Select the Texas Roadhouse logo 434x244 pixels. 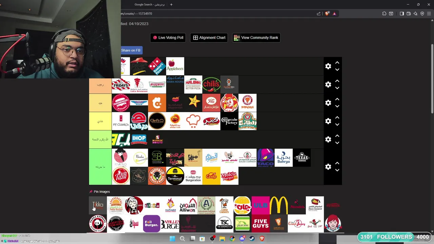coord(302,158)
